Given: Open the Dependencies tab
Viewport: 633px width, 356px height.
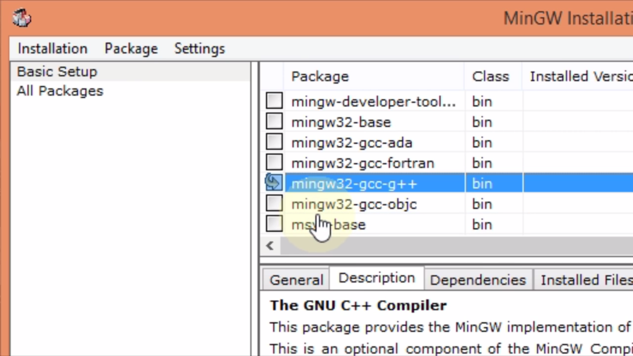Looking at the screenshot, I should point(478,279).
